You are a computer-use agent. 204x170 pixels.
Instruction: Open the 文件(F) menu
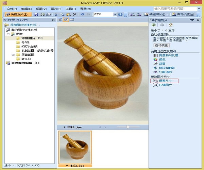[12, 8]
